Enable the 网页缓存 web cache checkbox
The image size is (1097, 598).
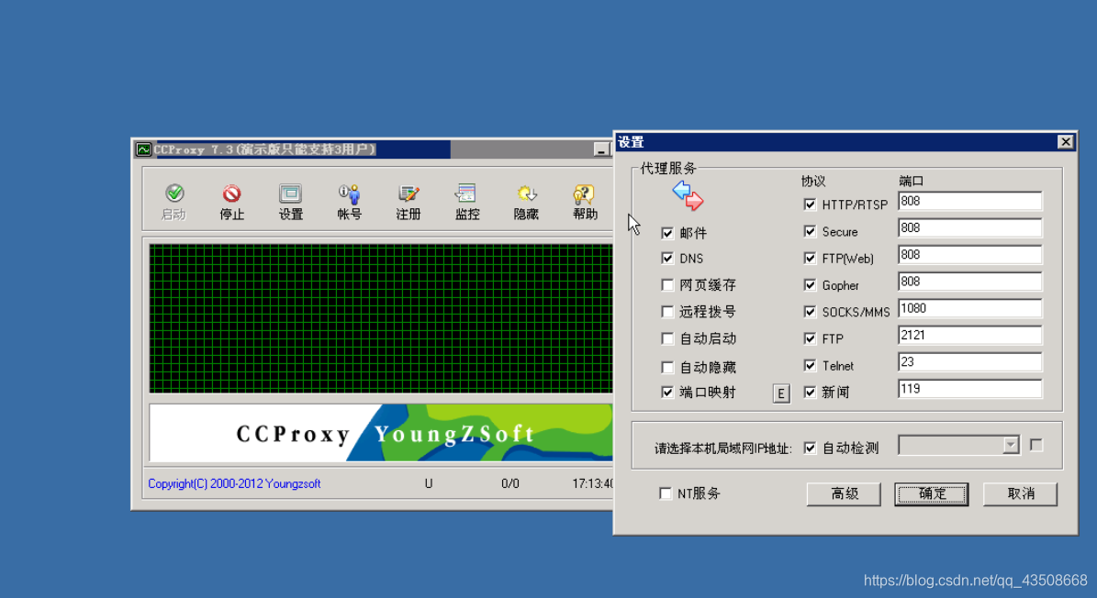coord(667,285)
